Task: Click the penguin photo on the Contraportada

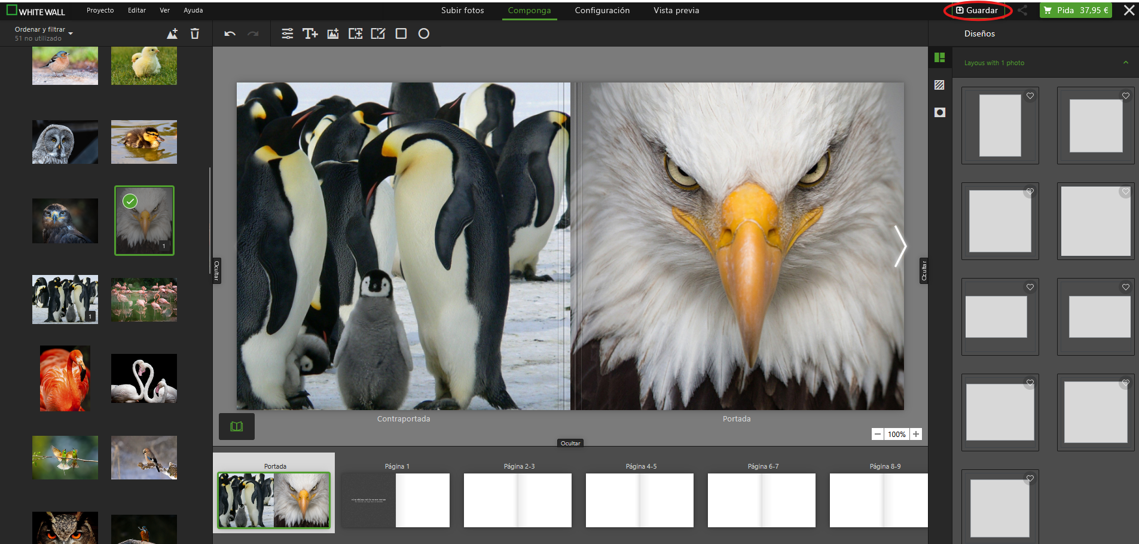Action: (404, 246)
